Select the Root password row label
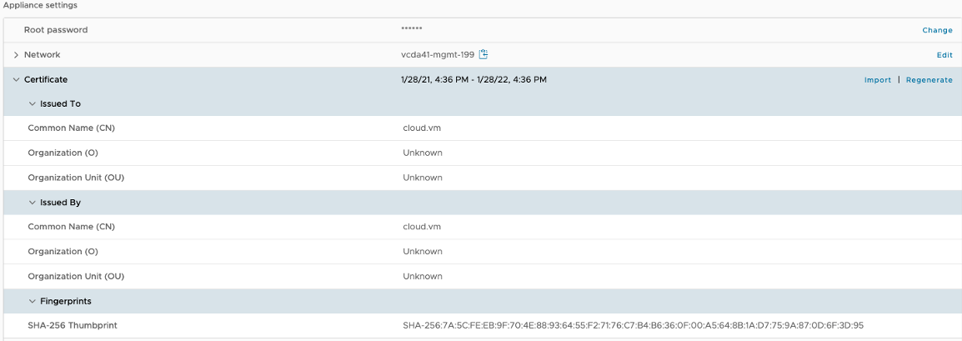Viewport: 962px width, 341px height. pyautogui.click(x=56, y=30)
